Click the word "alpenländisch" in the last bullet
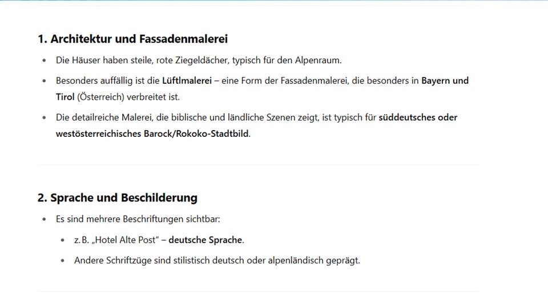Image resolution: width=548 pixels, height=308 pixels. click(x=296, y=261)
